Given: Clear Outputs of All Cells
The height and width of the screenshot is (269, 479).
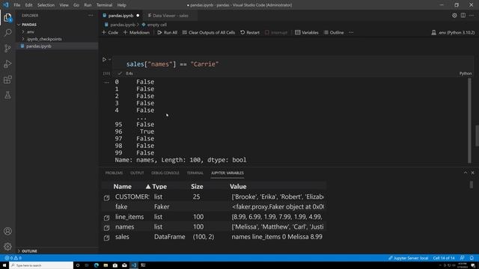Looking at the screenshot, I should click(x=209, y=32).
